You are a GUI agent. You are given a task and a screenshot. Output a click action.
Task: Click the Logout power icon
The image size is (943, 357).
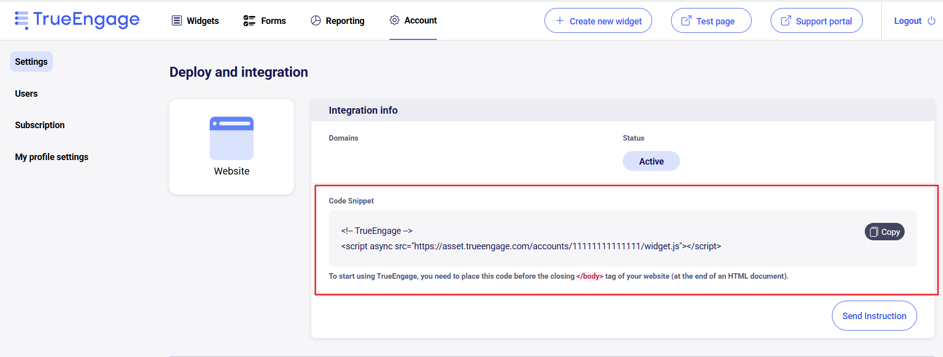tap(932, 21)
